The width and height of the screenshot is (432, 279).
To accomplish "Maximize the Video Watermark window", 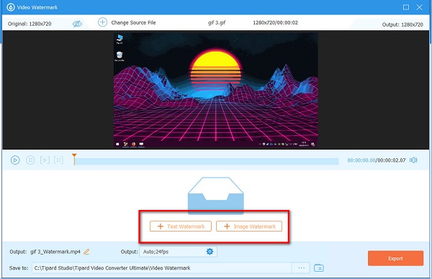I will pyautogui.click(x=406, y=7).
